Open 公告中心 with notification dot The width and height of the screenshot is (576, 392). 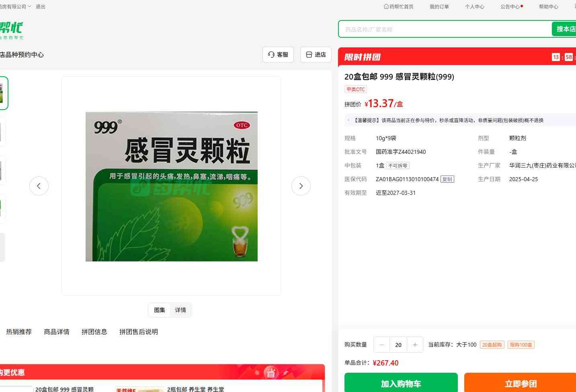[x=510, y=7]
